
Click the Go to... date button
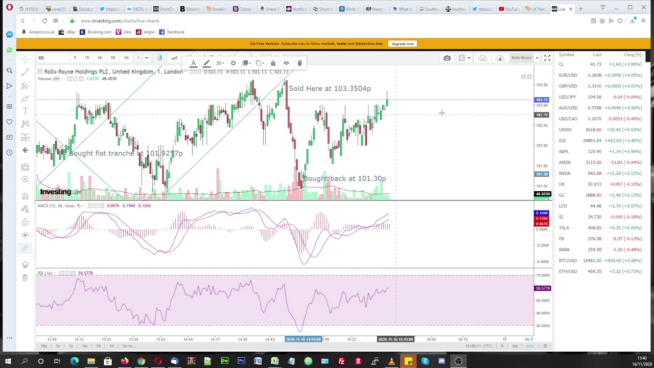click(129, 346)
